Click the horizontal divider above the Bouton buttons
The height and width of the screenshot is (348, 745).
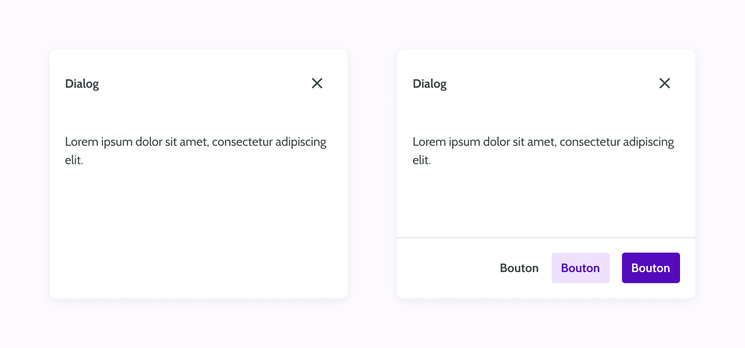[546, 238]
